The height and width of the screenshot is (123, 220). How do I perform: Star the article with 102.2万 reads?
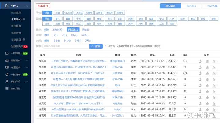point(207,97)
